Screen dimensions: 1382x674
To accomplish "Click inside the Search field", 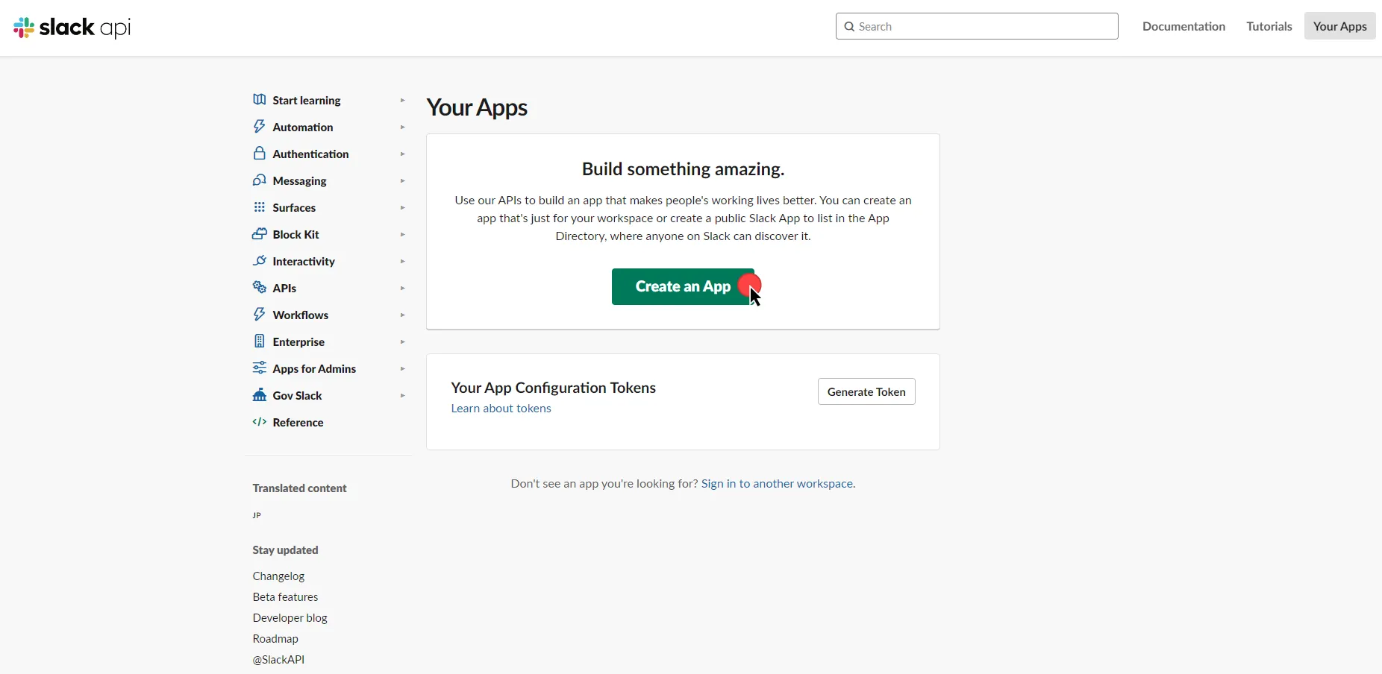I will 977,26.
